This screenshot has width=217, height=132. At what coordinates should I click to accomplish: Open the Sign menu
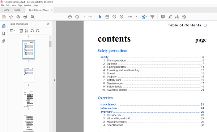pos(20,5)
